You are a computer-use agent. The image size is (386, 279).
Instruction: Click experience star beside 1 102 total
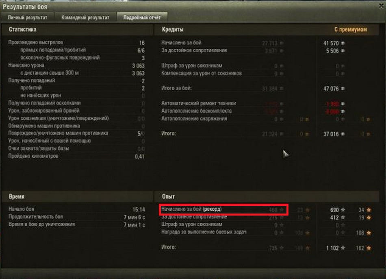tap(343, 248)
